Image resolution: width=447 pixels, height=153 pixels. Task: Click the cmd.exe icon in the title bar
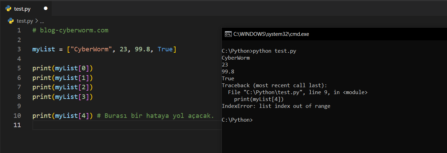pos(228,34)
